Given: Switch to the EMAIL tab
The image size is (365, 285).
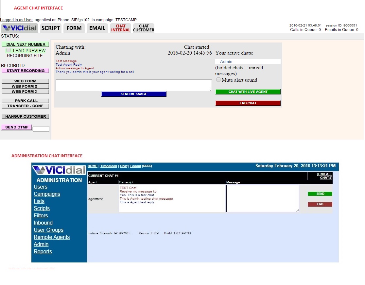Looking at the screenshot, I should click(x=97, y=28).
